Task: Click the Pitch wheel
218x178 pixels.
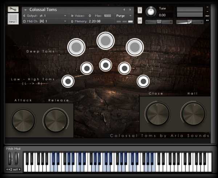Action: 10,158
